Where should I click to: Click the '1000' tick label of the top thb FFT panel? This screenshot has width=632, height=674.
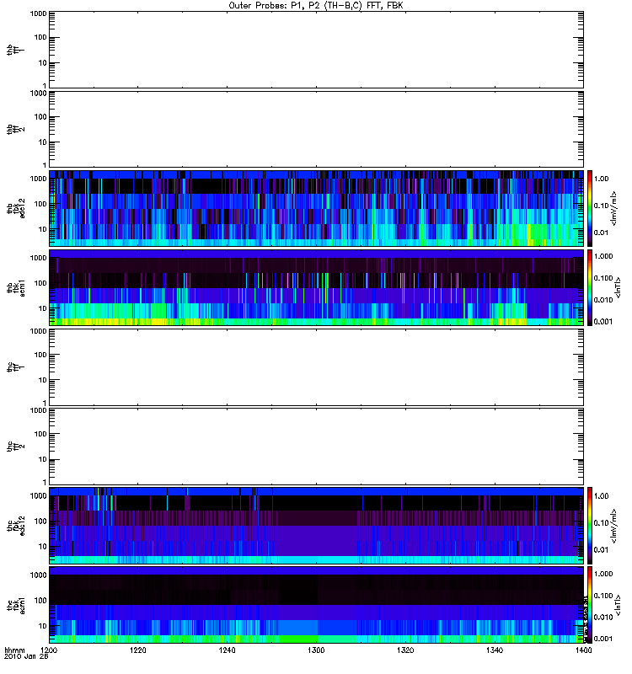(38, 13)
